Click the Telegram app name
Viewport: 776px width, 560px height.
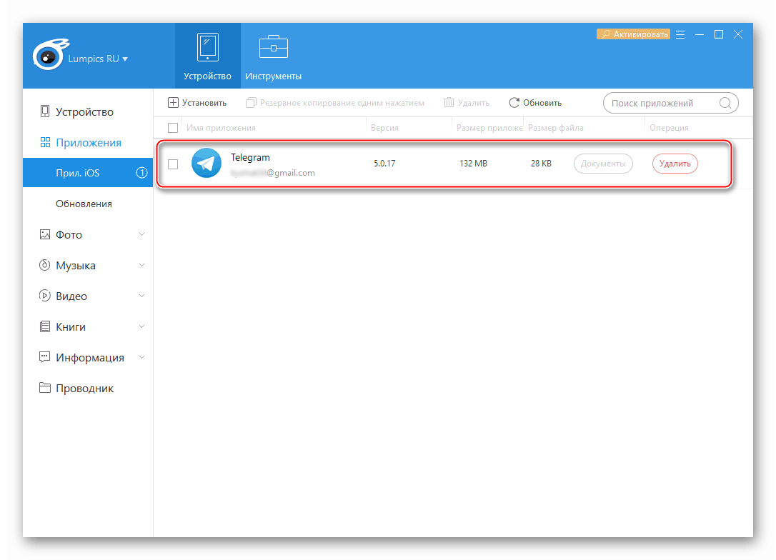coord(250,157)
